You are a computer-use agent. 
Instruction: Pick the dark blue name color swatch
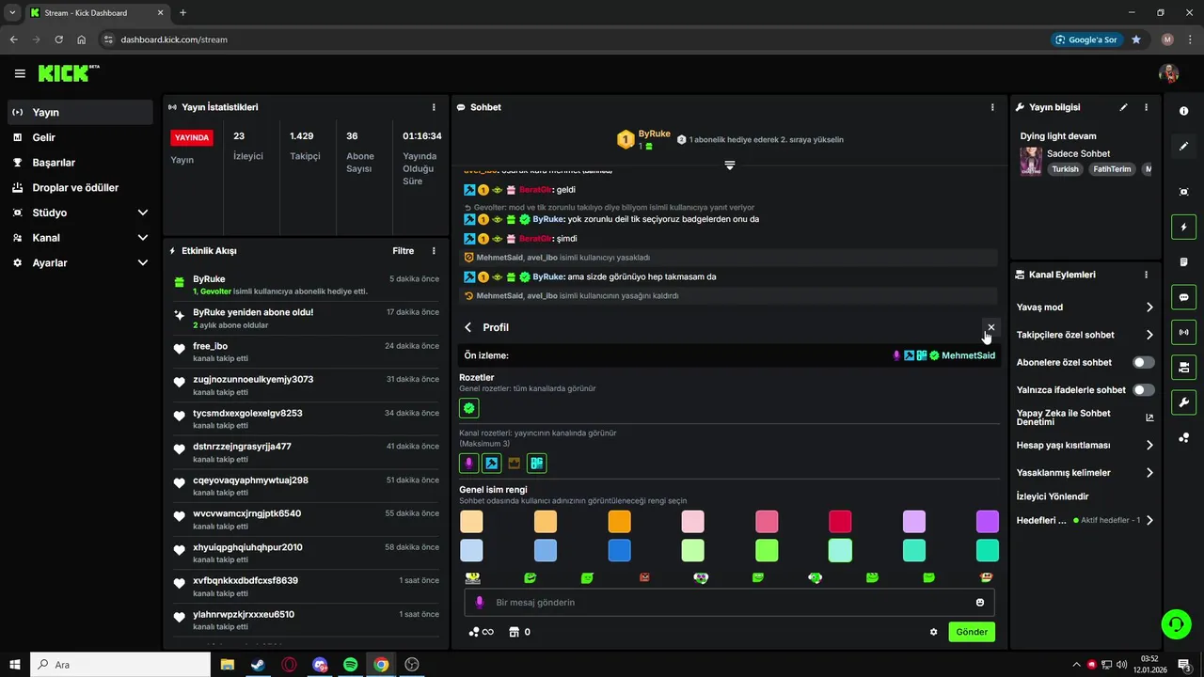619,550
